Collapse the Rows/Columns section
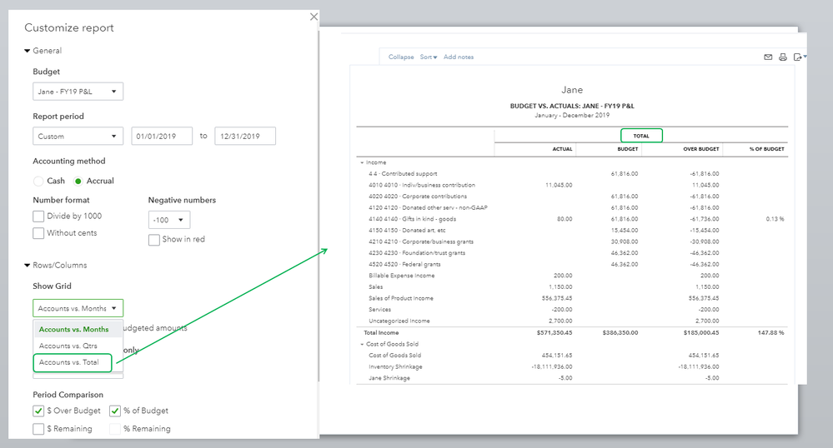The width and height of the screenshot is (833, 448). [x=27, y=266]
